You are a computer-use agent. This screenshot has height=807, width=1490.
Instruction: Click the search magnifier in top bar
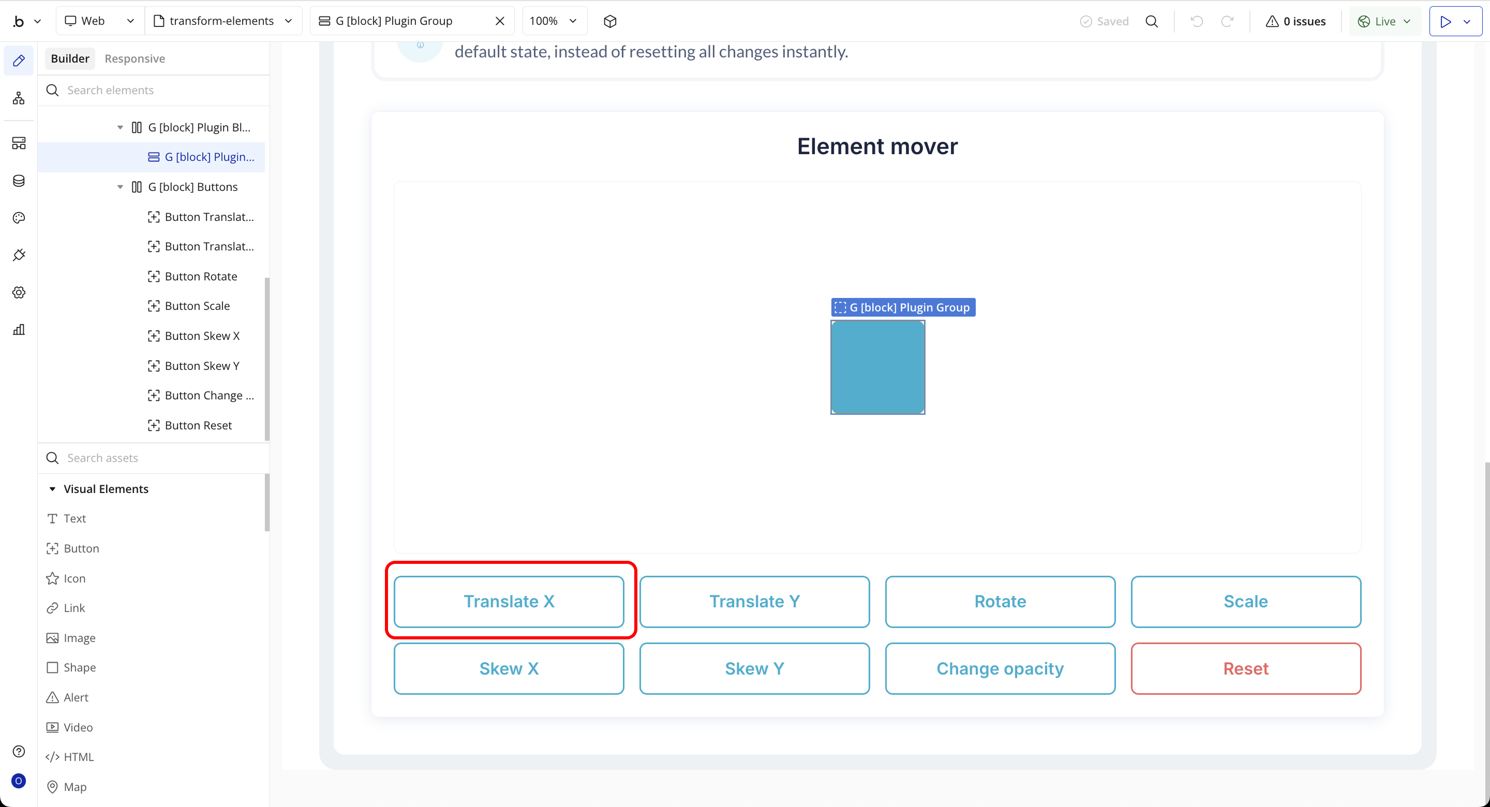click(x=1152, y=21)
